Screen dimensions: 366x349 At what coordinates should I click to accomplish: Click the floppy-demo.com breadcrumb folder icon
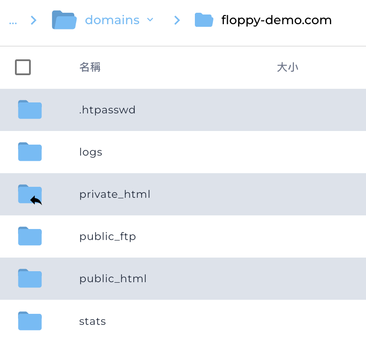pos(204,20)
